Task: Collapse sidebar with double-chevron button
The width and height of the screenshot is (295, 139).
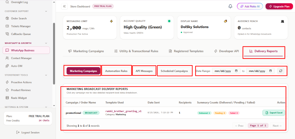Action: (x=64, y=6)
